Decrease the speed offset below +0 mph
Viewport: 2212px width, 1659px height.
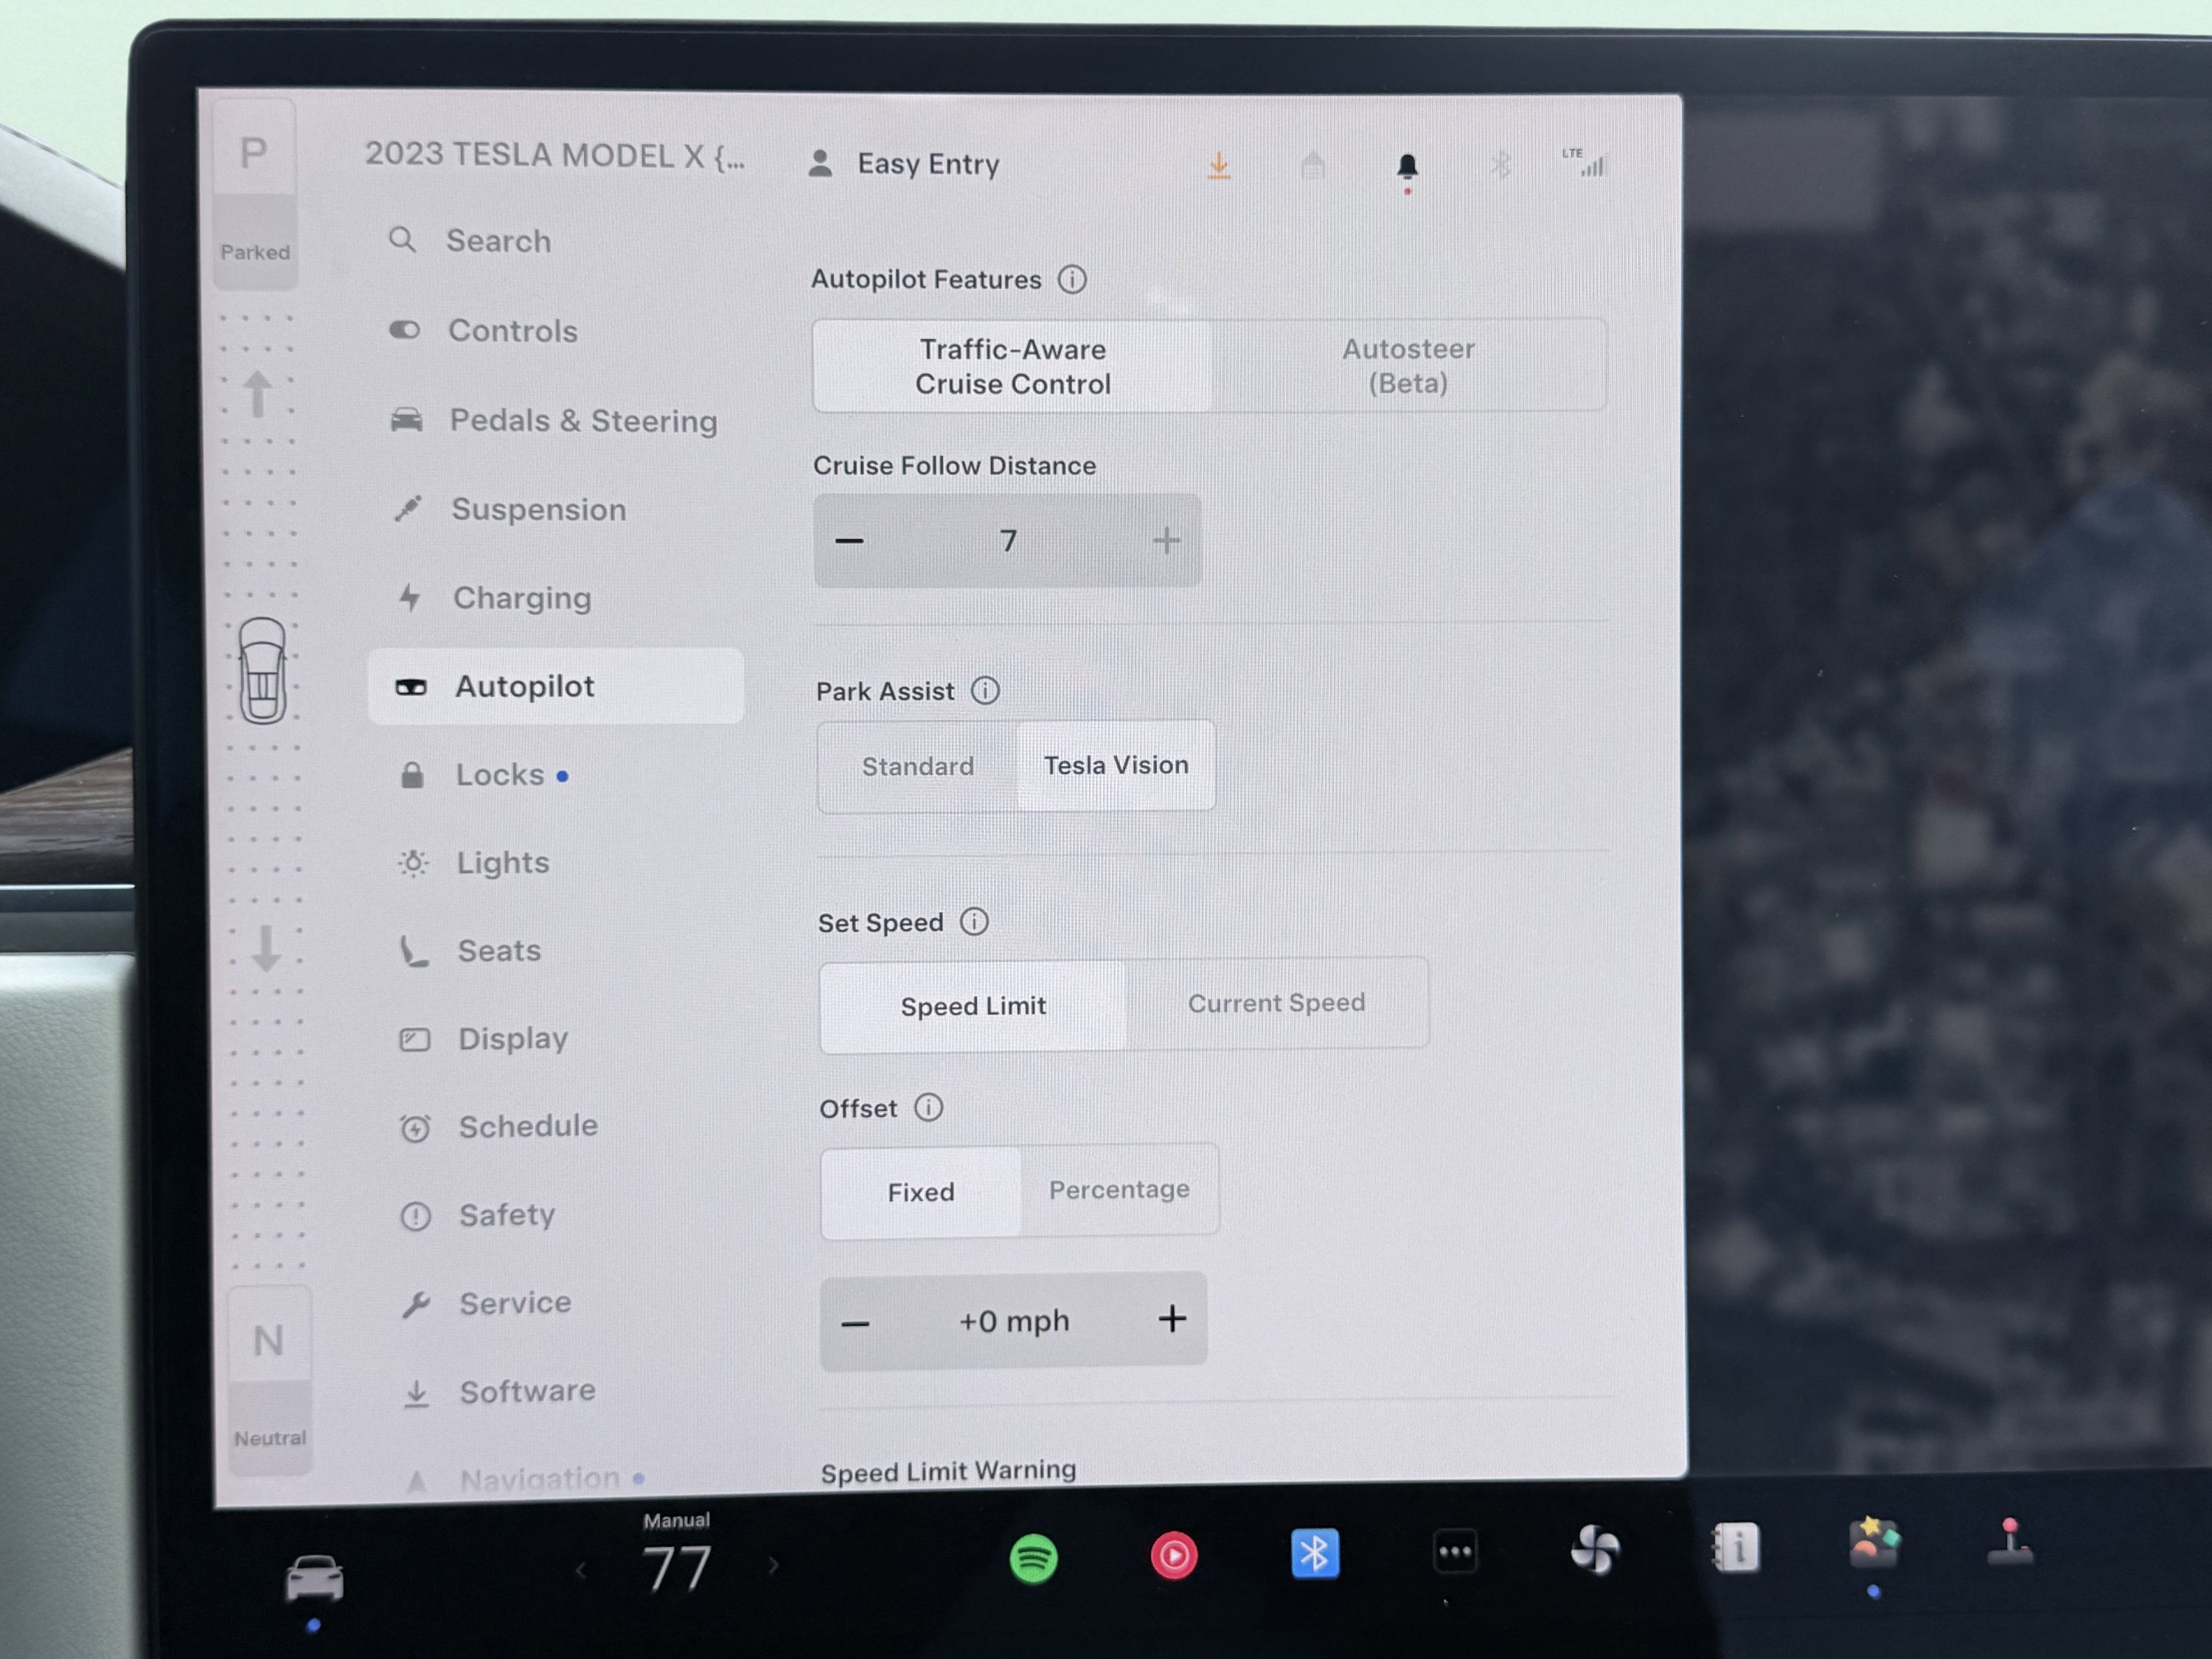855,1321
